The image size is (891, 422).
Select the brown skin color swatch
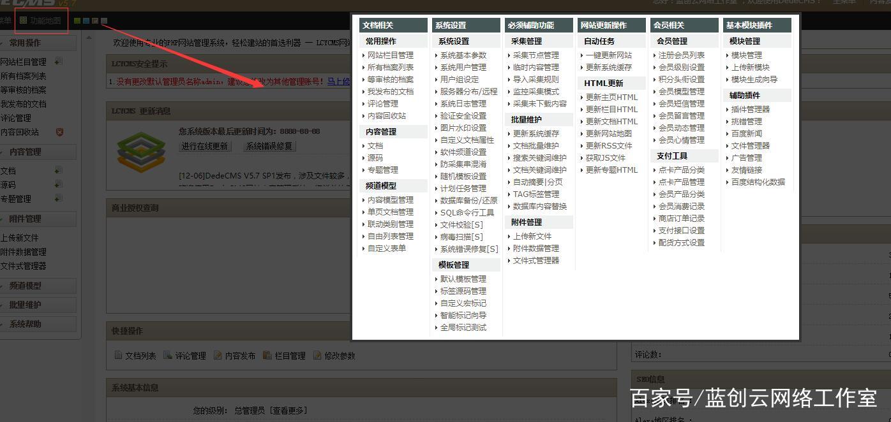click(x=95, y=20)
